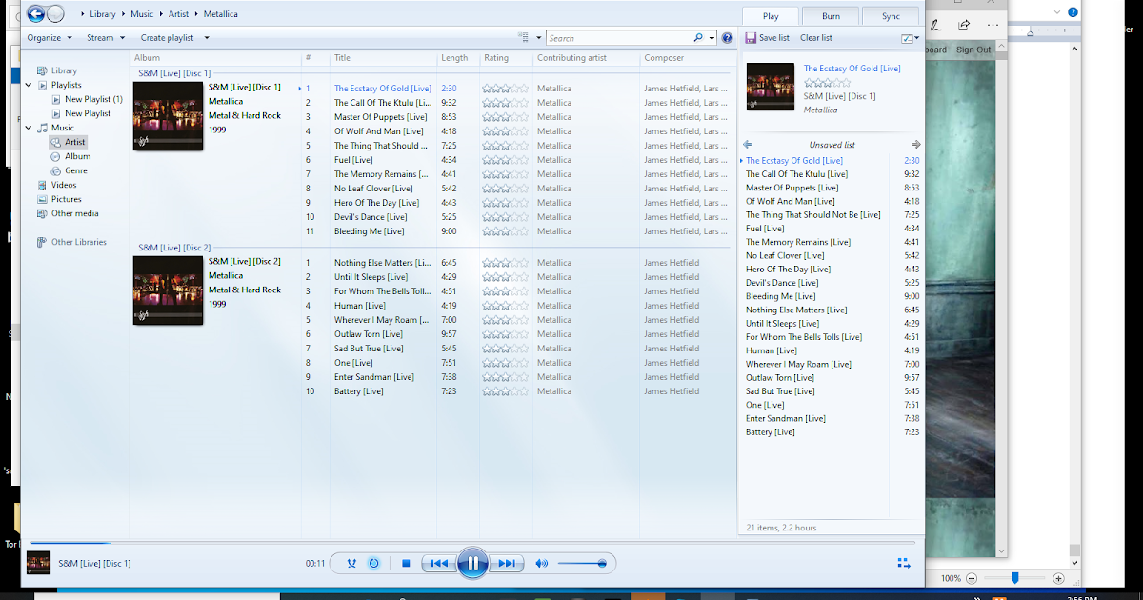Click Clear list
Viewport: 1143px width, 600px height.
816,38
